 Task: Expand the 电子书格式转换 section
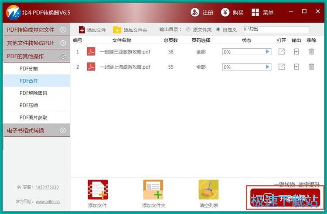37,130
